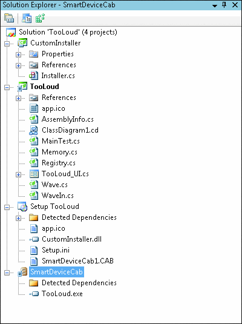The image size is (242, 324).
Task: Expand References under CustomInstaller
Action: [x=18, y=65]
